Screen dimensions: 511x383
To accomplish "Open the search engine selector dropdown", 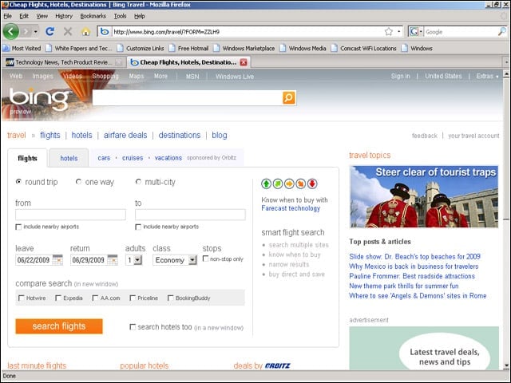I will (x=421, y=32).
